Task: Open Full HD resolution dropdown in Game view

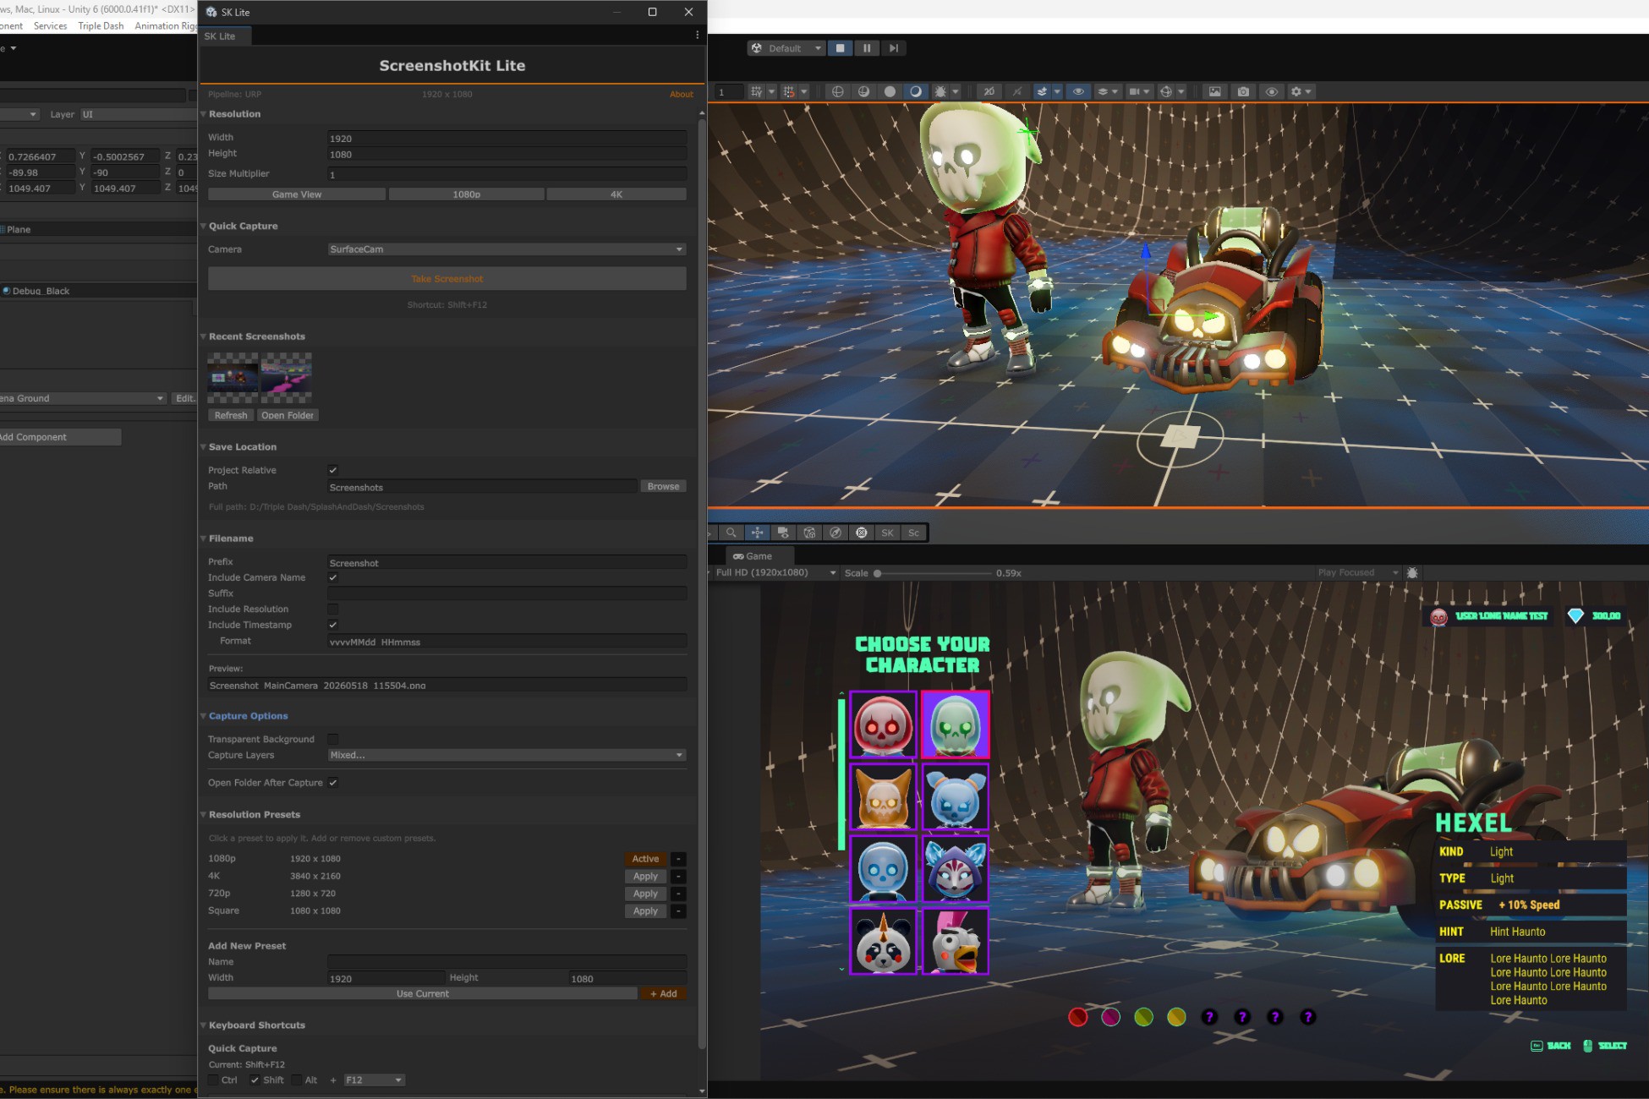Action: (x=775, y=572)
